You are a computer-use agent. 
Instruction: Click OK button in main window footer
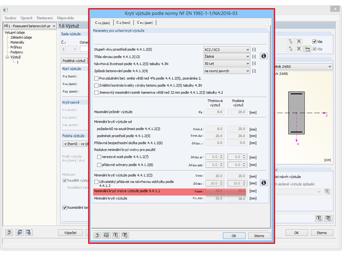[x=297, y=233]
